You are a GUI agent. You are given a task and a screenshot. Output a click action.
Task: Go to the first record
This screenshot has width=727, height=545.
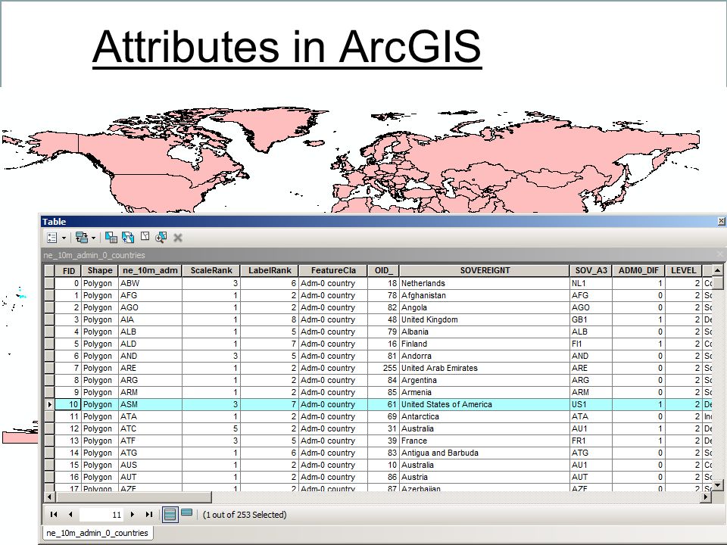(x=54, y=515)
